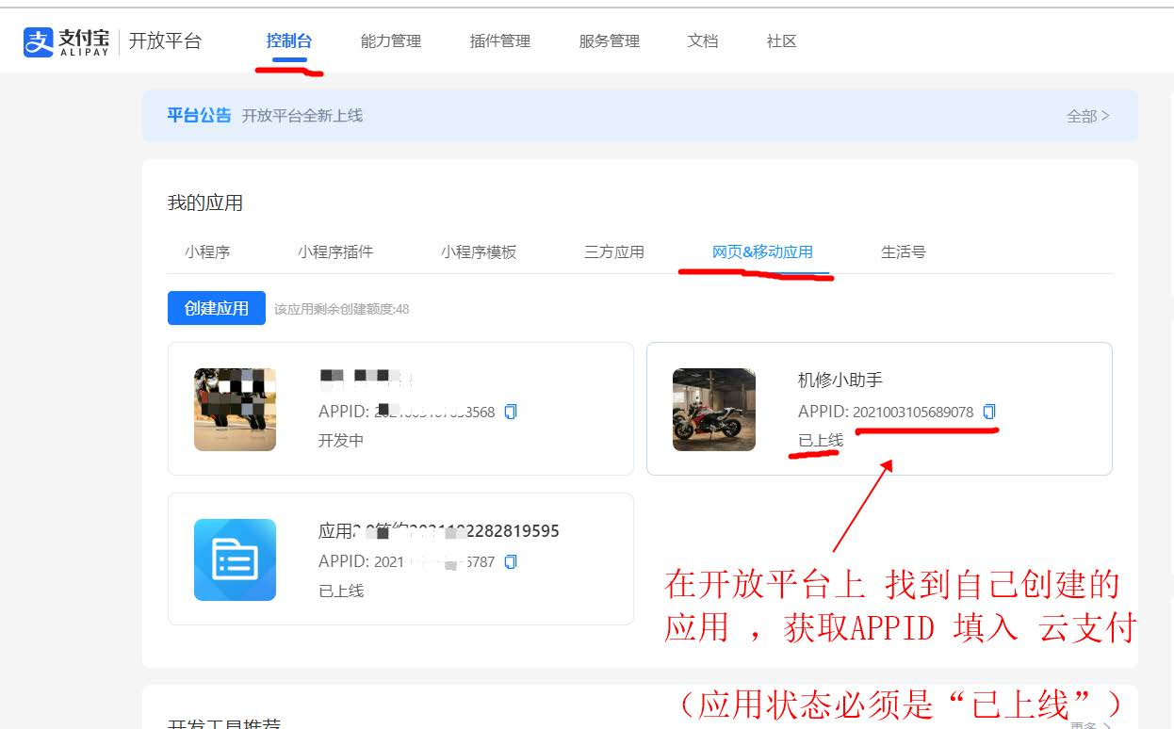Screen dimensions: 1174x729
Task: Open the app named 应用2.0签约…
Action: click(x=439, y=531)
